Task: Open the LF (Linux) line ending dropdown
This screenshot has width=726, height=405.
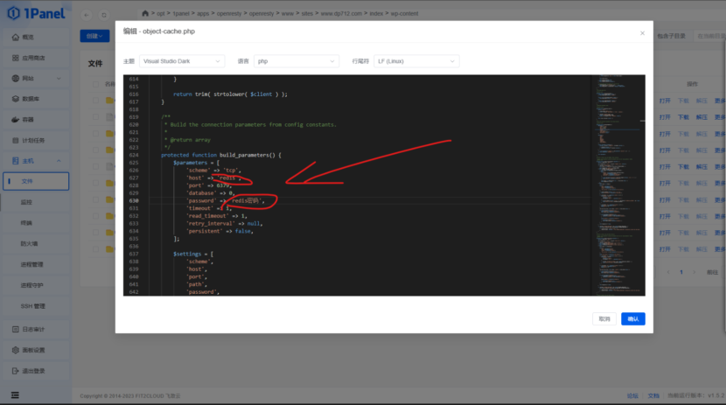Action: click(x=415, y=61)
